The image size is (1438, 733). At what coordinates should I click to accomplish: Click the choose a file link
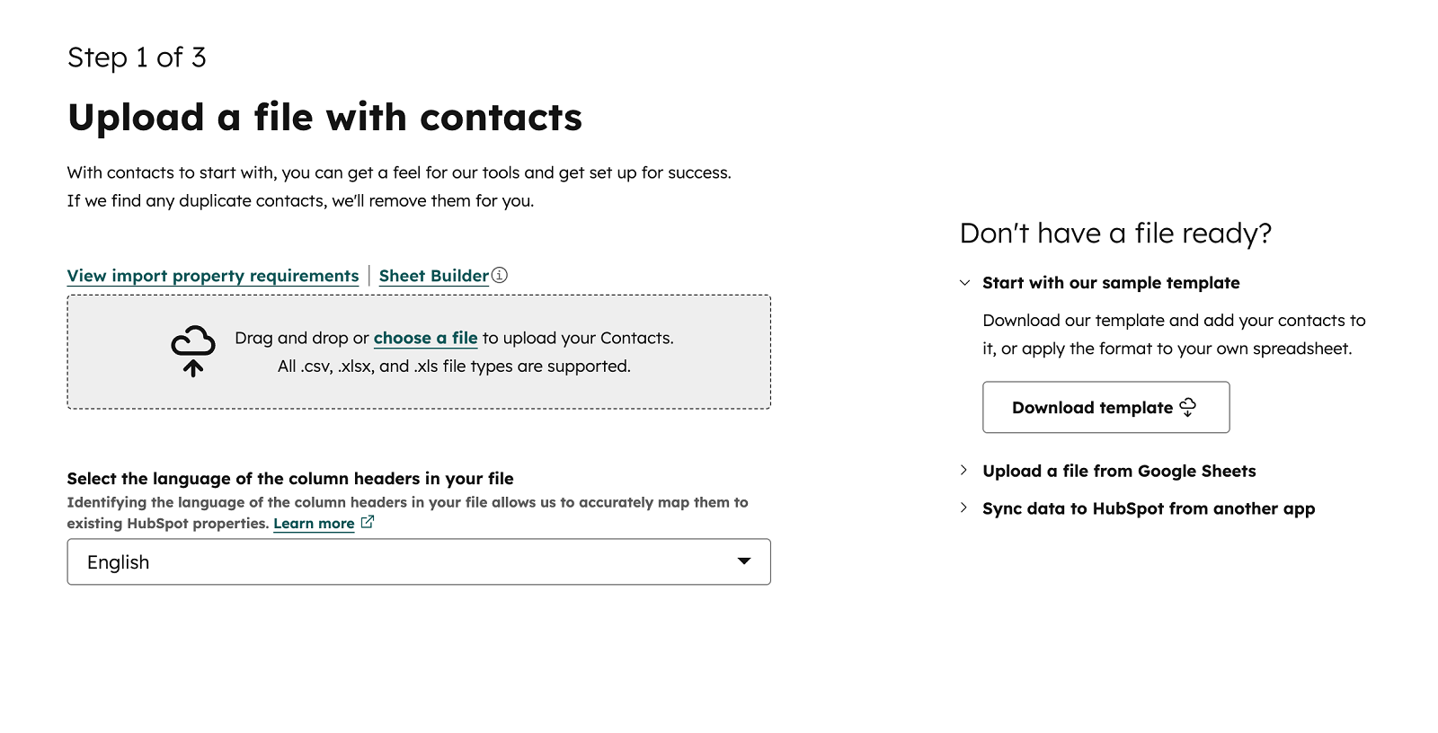[x=425, y=338]
